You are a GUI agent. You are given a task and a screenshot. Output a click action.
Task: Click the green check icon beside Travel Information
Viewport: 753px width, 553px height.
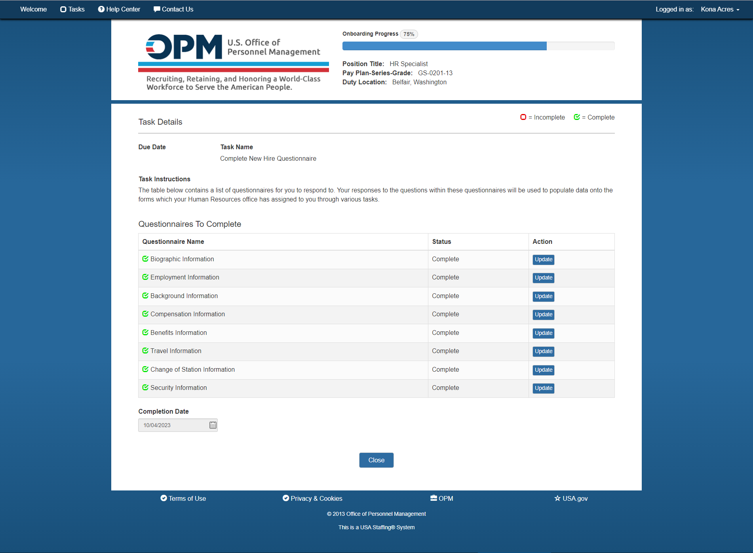coord(145,351)
